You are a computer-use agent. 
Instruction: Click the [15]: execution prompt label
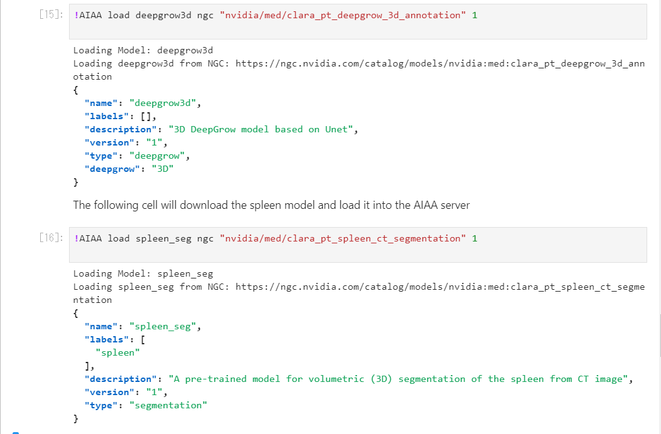(x=51, y=15)
